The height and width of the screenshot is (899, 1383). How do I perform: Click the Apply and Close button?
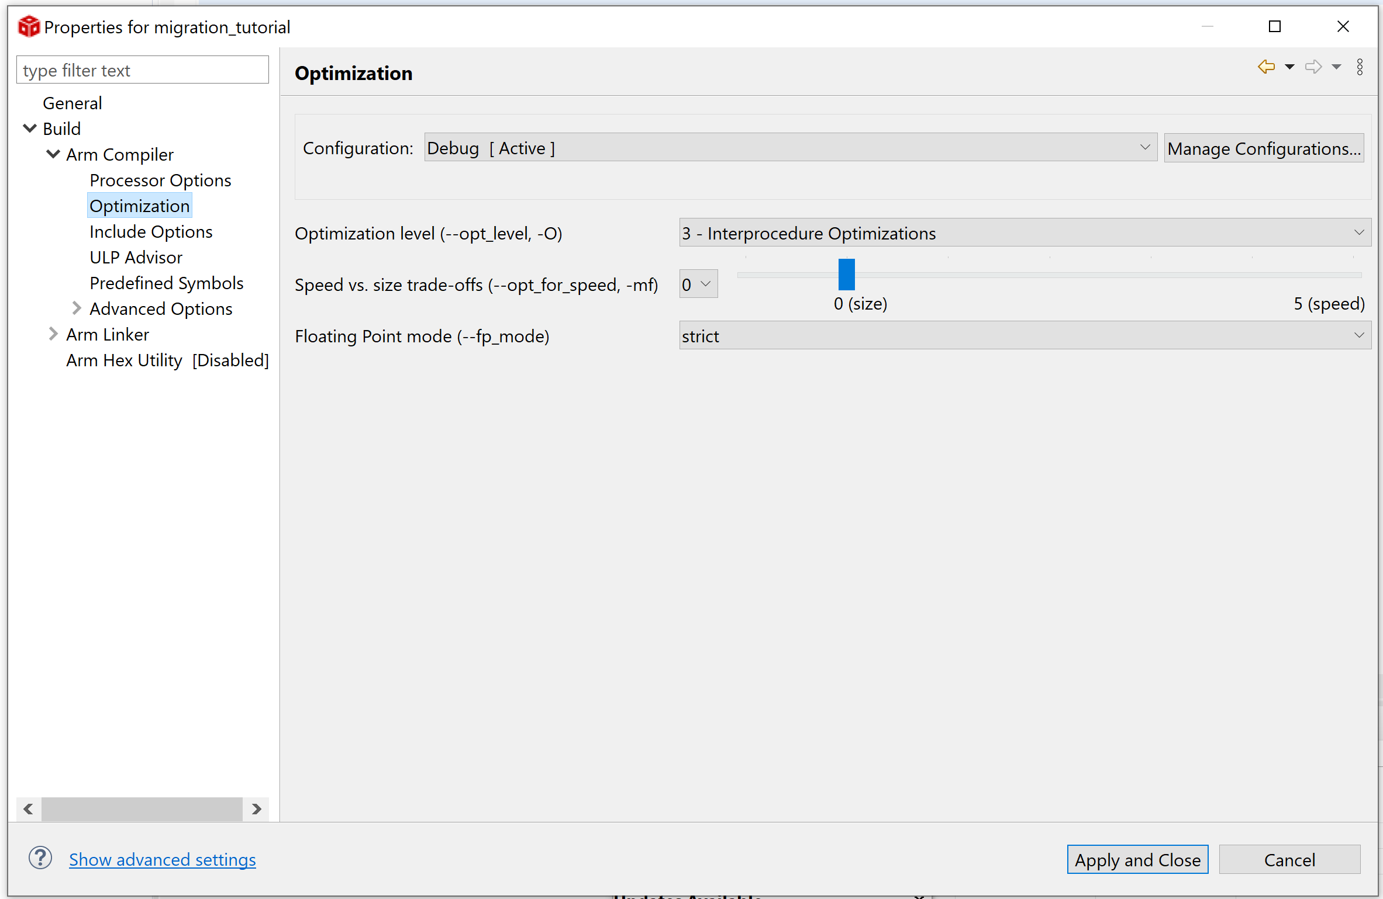tap(1137, 859)
